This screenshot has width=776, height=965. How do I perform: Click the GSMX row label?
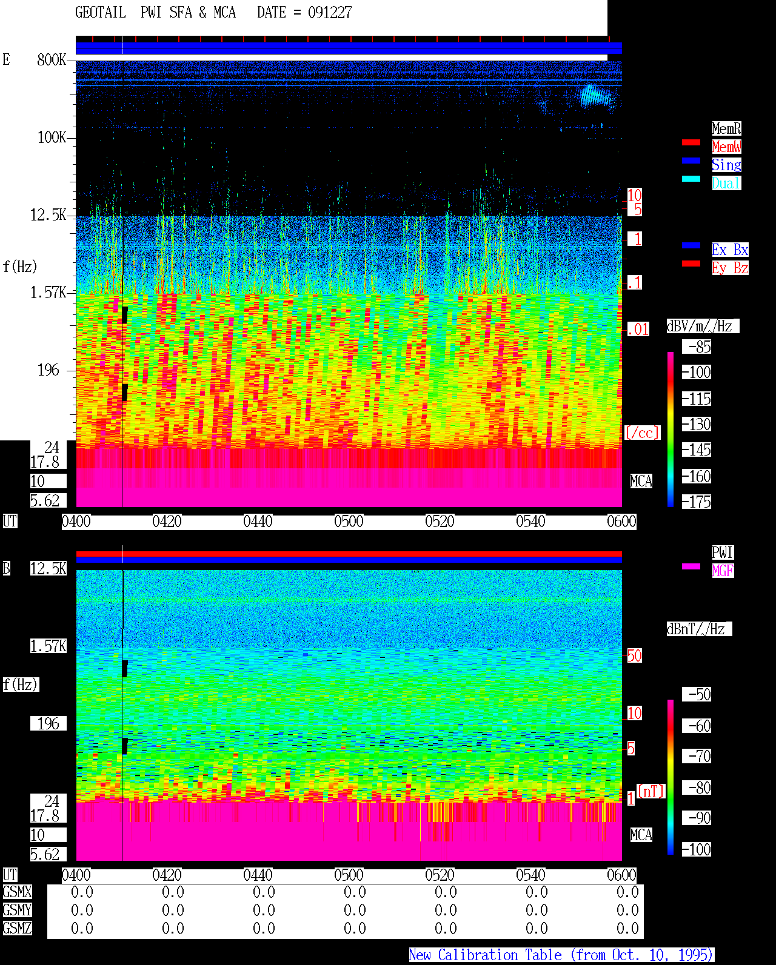(18, 892)
